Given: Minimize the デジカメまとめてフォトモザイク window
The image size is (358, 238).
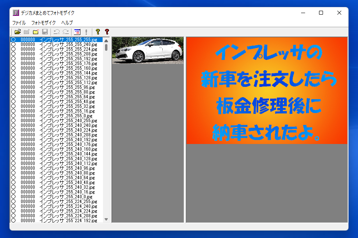Looking at the screenshot, I should pos(303,13).
